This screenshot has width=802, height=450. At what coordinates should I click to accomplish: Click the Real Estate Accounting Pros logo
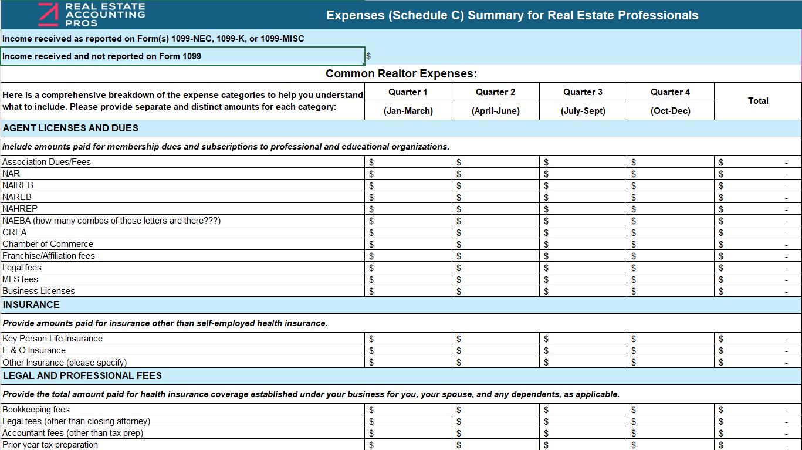pos(91,15)
